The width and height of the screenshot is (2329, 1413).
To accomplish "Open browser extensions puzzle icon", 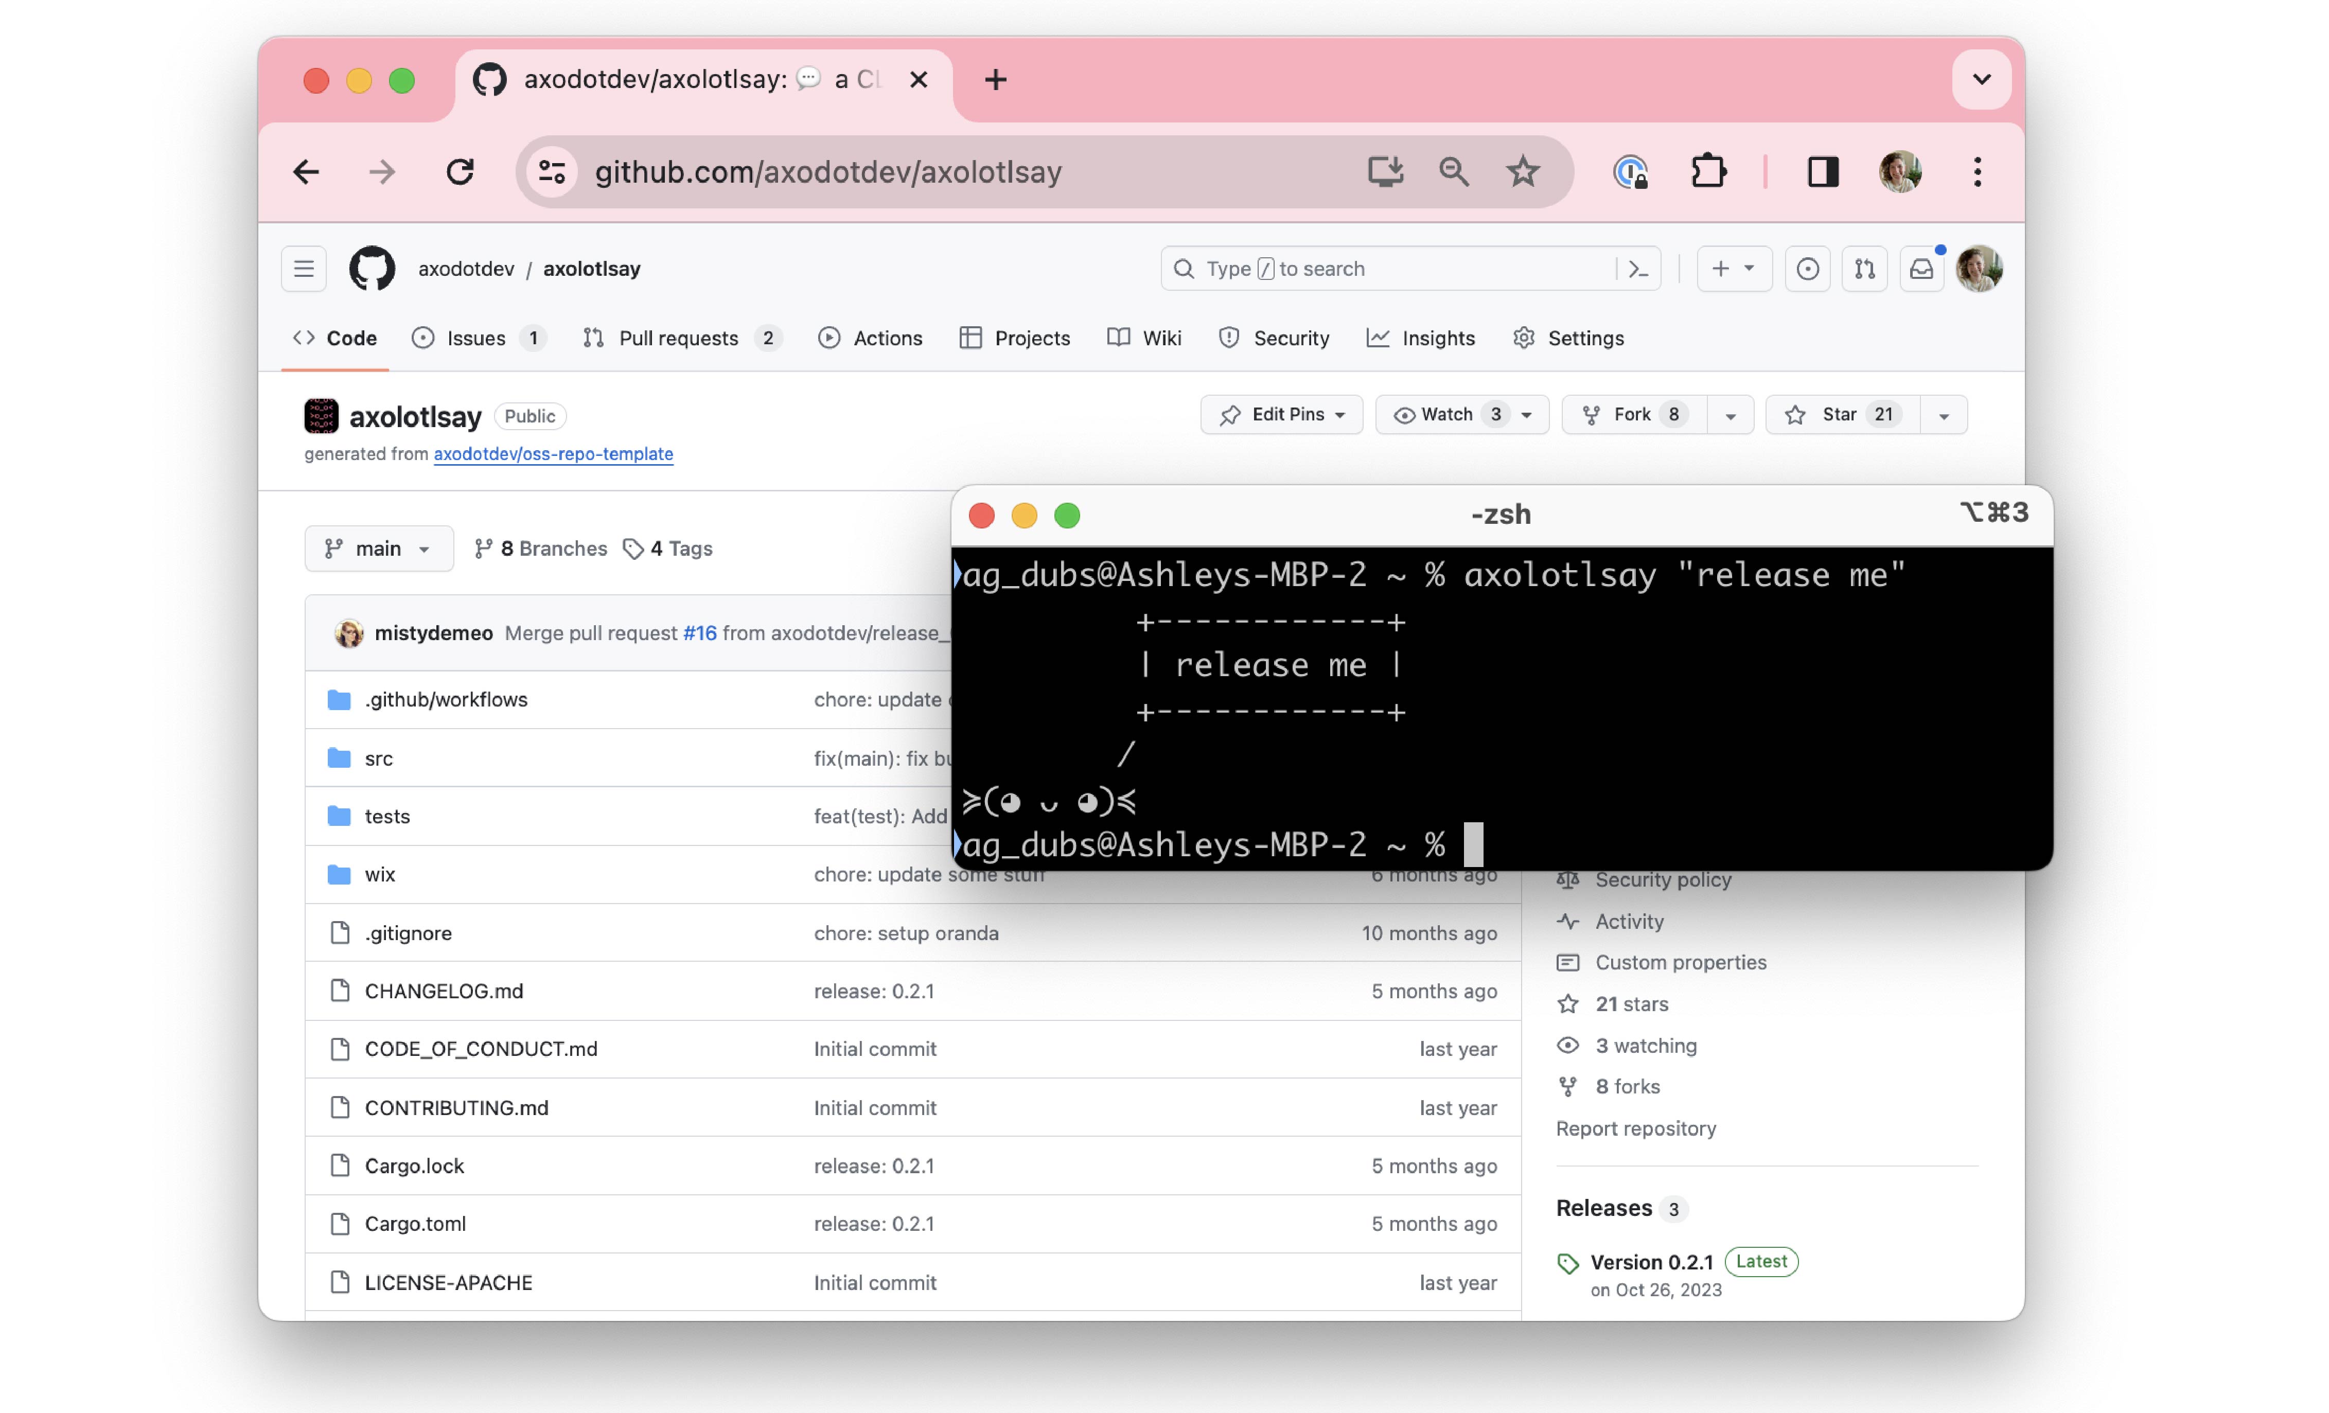I will pos(1708,172).
